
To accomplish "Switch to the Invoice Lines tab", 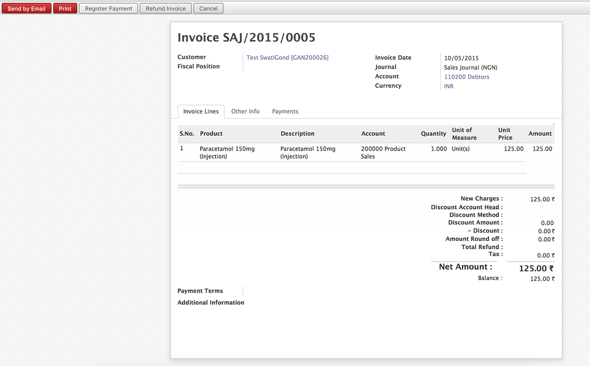I will click(x=201, y=112).
